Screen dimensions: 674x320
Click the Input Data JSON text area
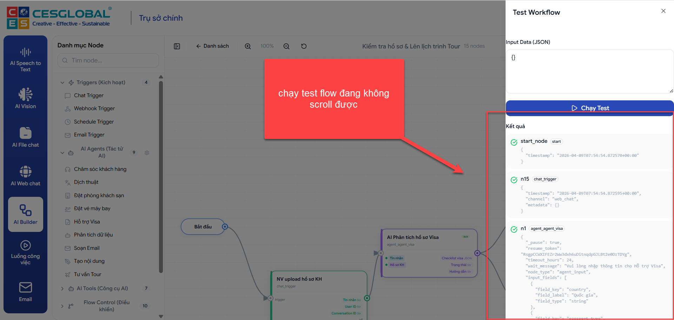tap(589, 72)
